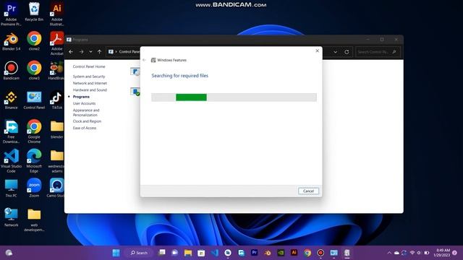Open Microsoft Edge desktop shortcut

(34, 161)
